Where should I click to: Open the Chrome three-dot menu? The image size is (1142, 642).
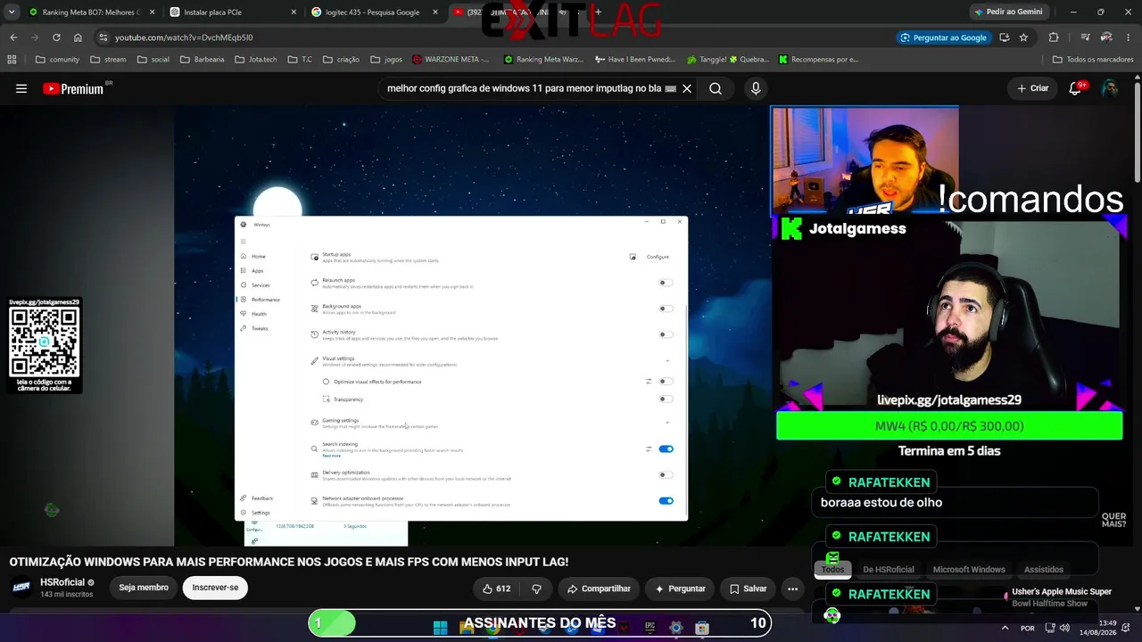(x=1130, y=37)
